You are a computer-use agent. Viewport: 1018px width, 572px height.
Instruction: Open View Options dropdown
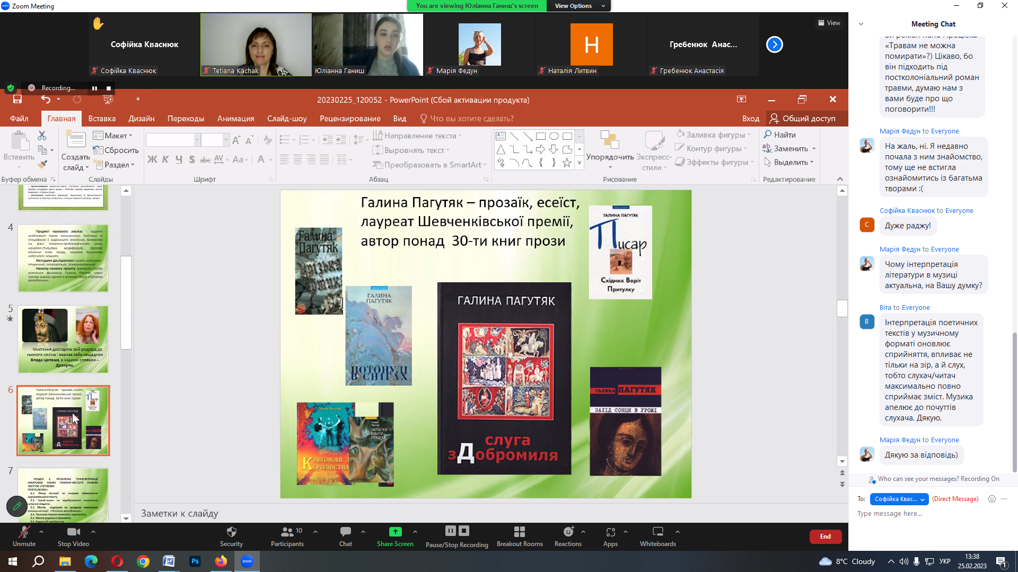[580, 6]
